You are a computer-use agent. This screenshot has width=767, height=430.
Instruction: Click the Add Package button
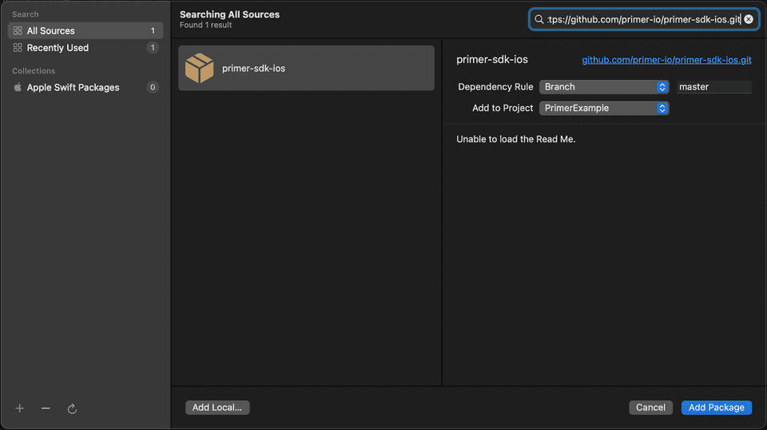[x=716, y=408]
